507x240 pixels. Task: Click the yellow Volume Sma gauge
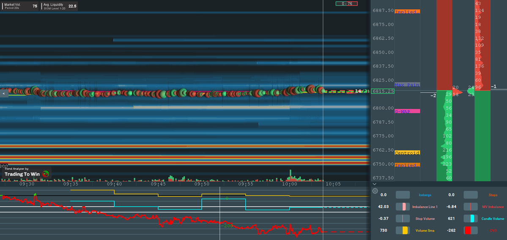(403, 231)
